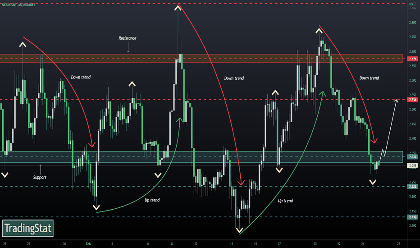Click the 24 date label on time axis
This screenshot has width=420, height=248.
click(x=363, y=243)
